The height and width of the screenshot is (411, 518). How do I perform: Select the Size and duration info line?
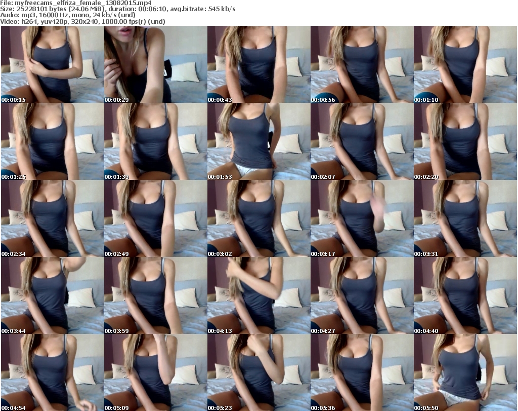tap(117, 9)
